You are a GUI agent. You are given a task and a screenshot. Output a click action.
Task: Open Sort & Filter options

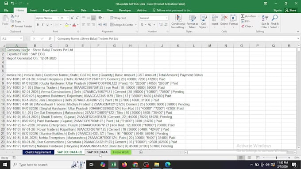[x=265, y=22]
